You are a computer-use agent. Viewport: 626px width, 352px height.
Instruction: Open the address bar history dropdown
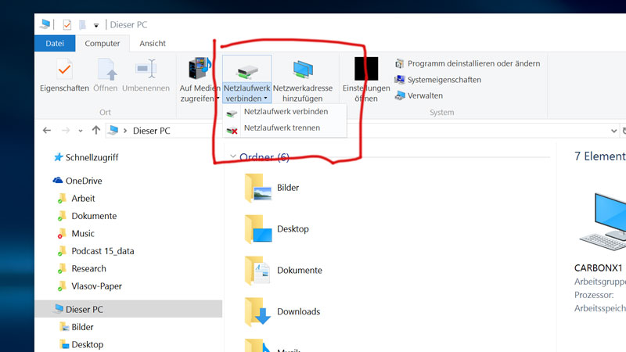click(x=613, y=131)
